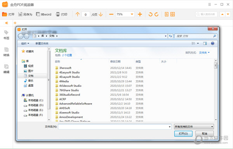The width and height of the screenshot is (233, 149).
Task: Open the 75% zoom level dropdown
Action: click(132, 14)
